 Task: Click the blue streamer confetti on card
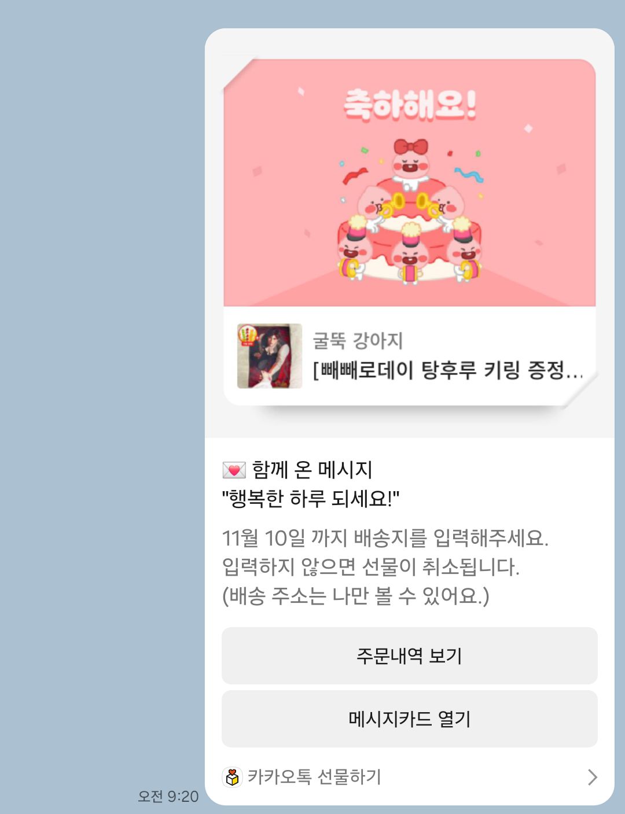tap(468, 175)
